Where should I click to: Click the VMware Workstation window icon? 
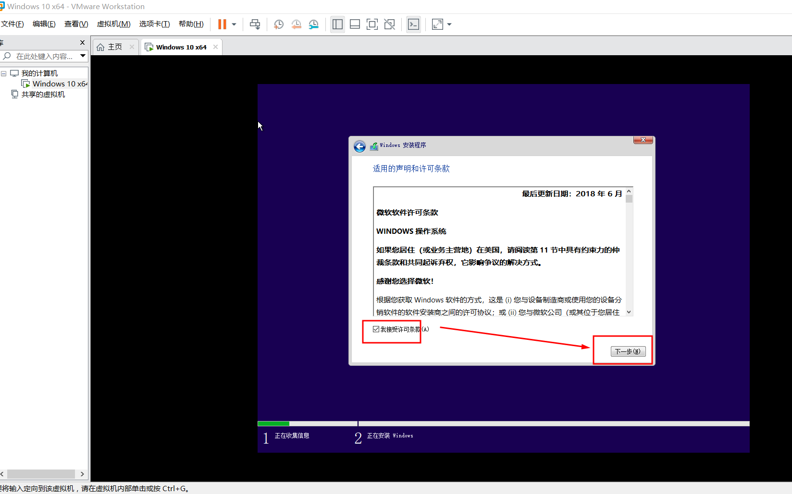click(2, 6)
